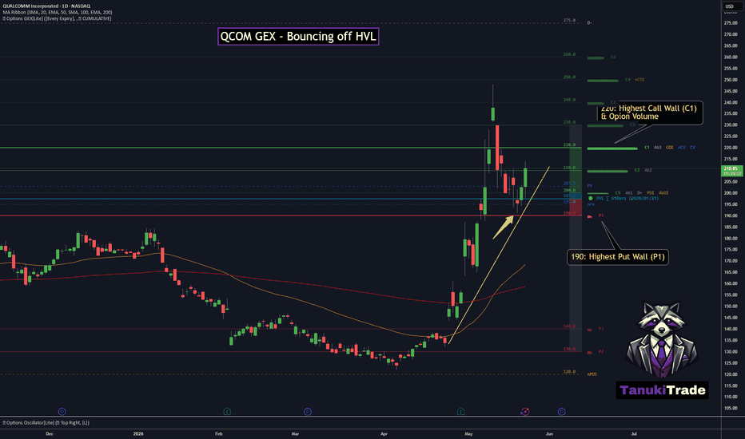Screen dimensions: 745x439
Task: Select the Options GEX[Lite] indicator legend
Action: tap(57, 18)
